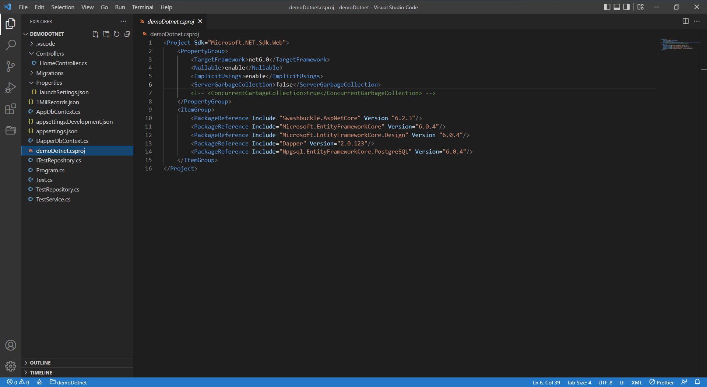Switch to the demoDotnet.csproj tab
This screenshot has width=707, height=387.
pos(170,21)
